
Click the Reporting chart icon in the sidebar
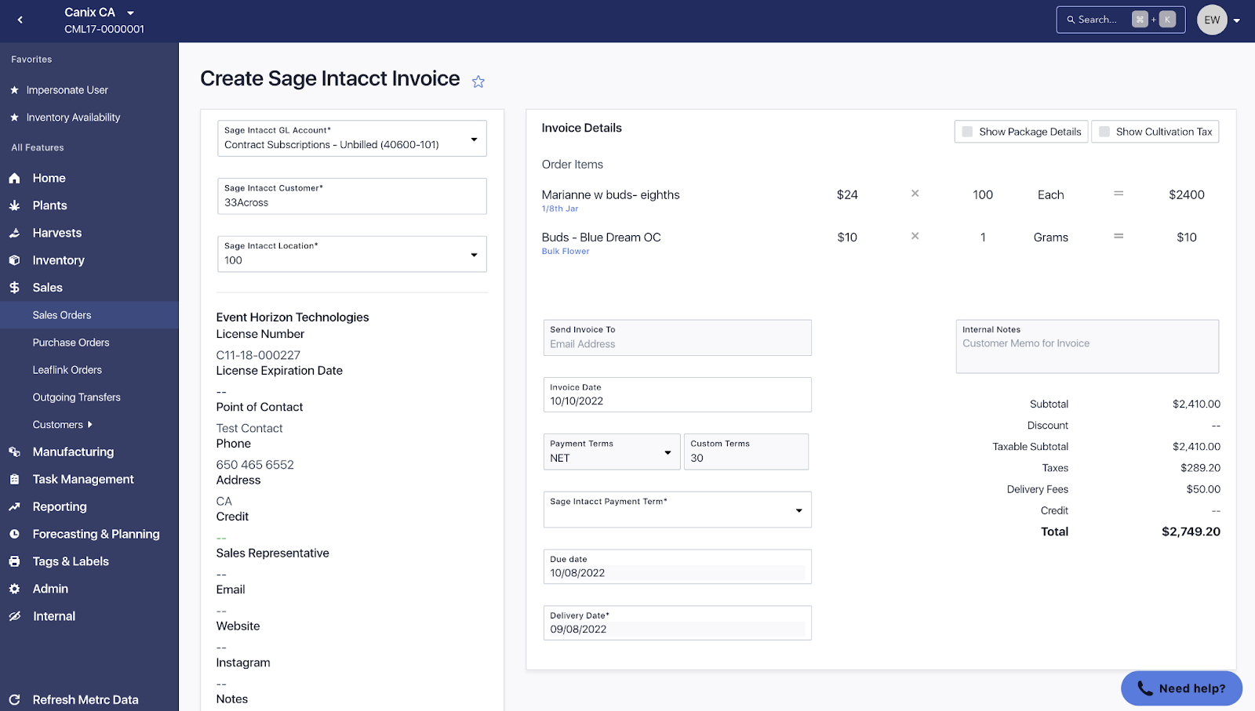[14, 507]
